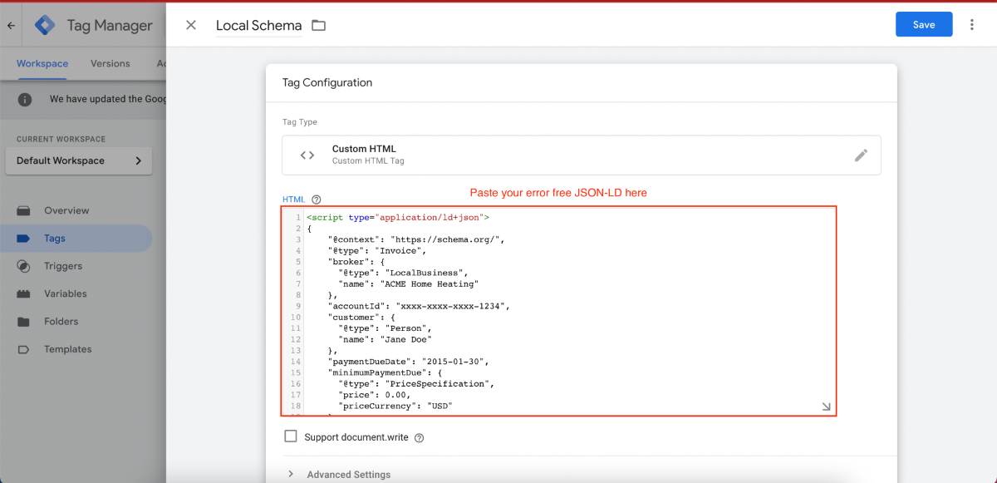997x483 pixels.
Task: Open the Default Workspace selector
Action: pos(79,160)
